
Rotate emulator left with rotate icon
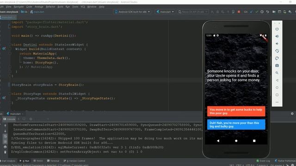click(277, 51)
